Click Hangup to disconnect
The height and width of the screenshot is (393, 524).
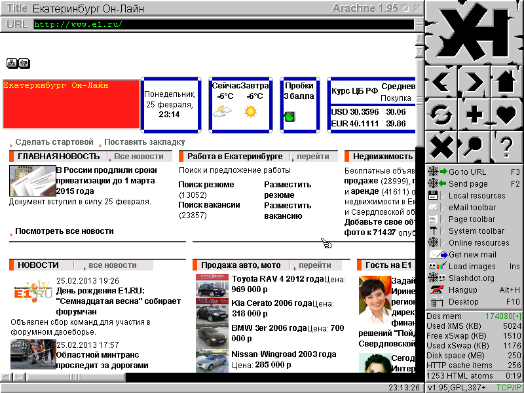474,290
